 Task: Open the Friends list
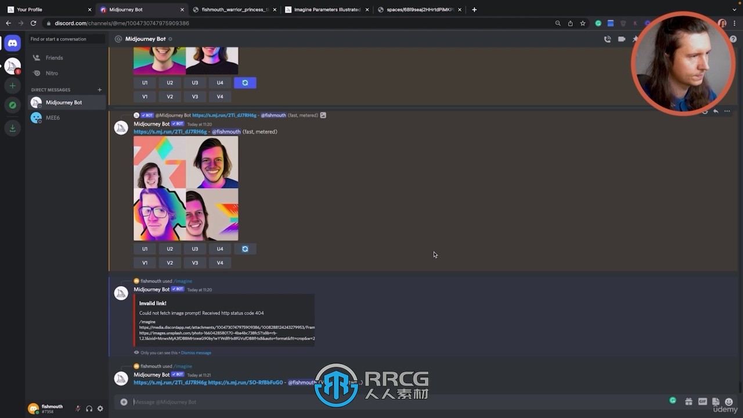pos(67,57)
